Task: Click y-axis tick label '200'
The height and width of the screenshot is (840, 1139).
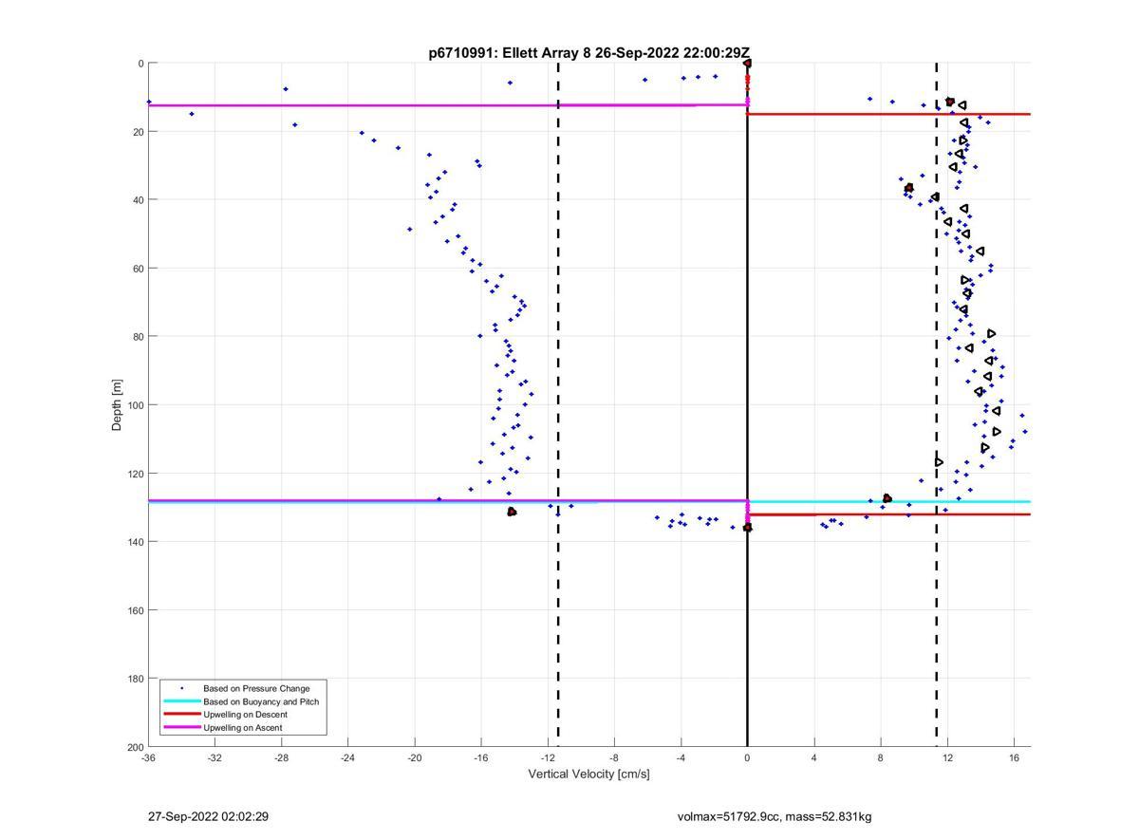Action: coord(135,747)
